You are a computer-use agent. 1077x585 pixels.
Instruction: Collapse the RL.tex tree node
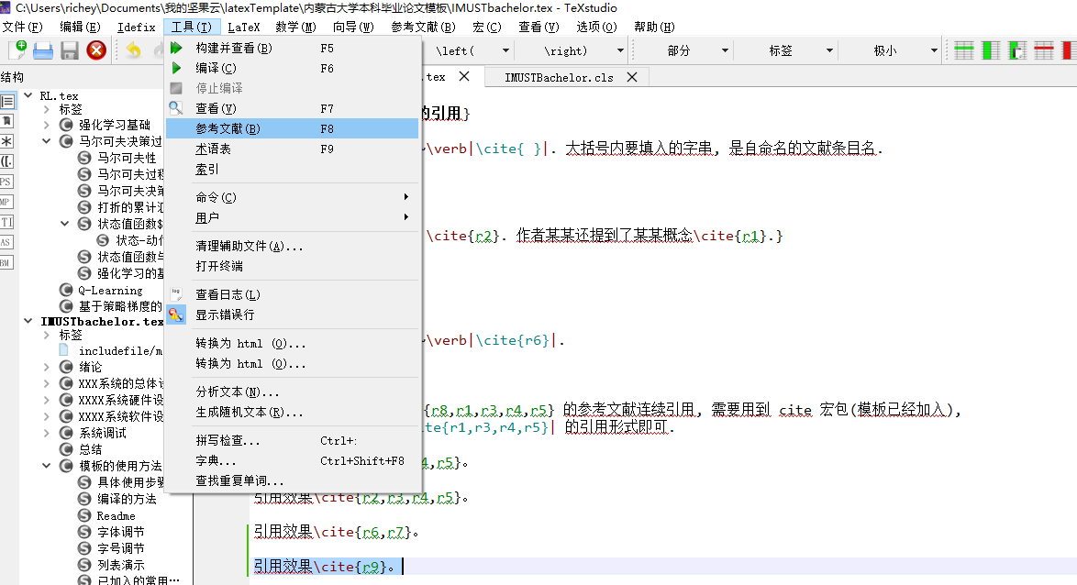click(28, 95)
